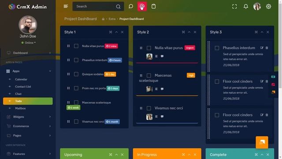Toggle the sidebar hamburger menu icon
The width and height of the screenshot is (282, 159).
(66, 6)
